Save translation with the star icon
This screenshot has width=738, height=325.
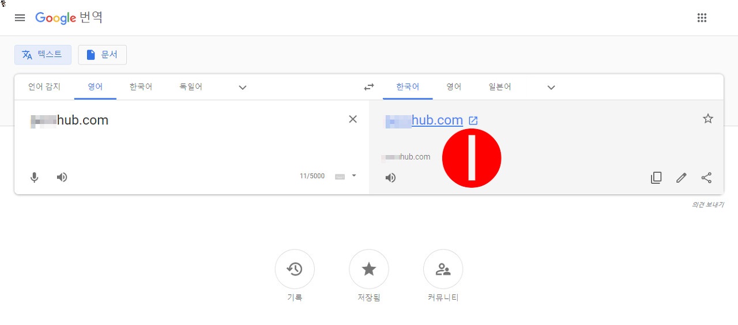tap(708, 119)
